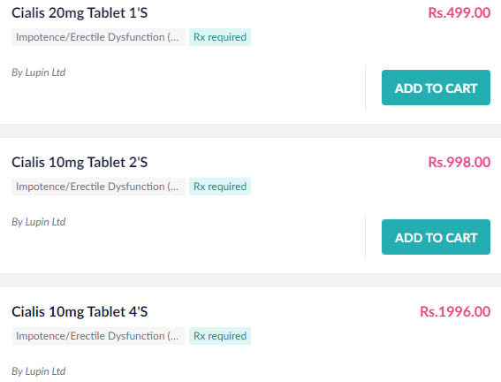
Task: Open Cialis 20mg Tablet 1'S product title
Action: [80, 13]
